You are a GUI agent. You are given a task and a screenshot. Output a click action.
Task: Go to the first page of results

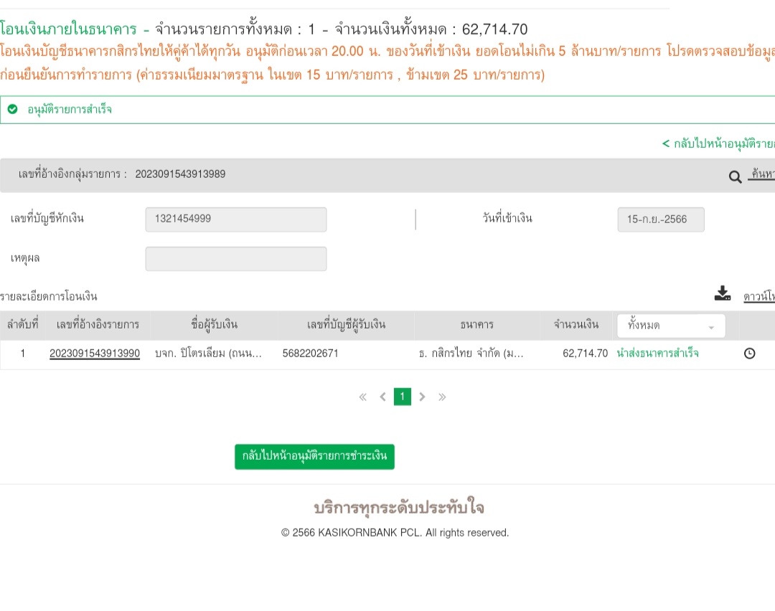[x=363, y=397]
